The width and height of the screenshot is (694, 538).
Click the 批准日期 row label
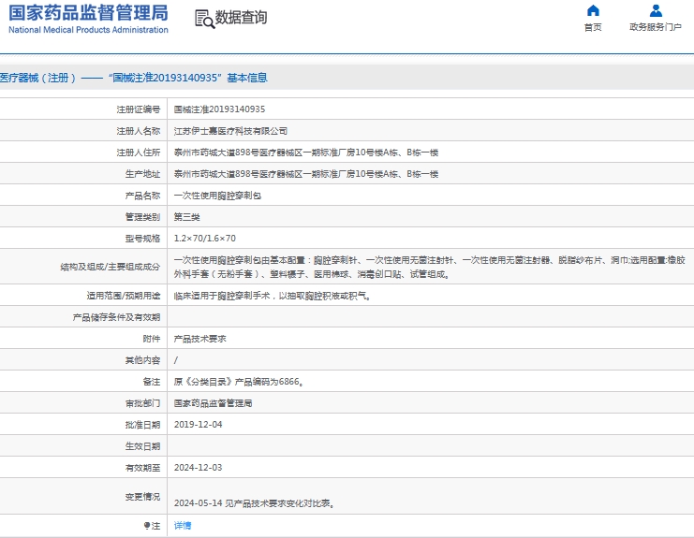[x=142, y=425]
